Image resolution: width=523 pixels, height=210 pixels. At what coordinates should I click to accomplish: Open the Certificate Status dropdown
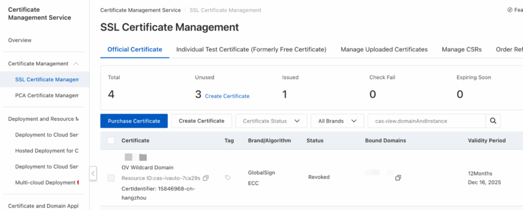pos(271,121)
